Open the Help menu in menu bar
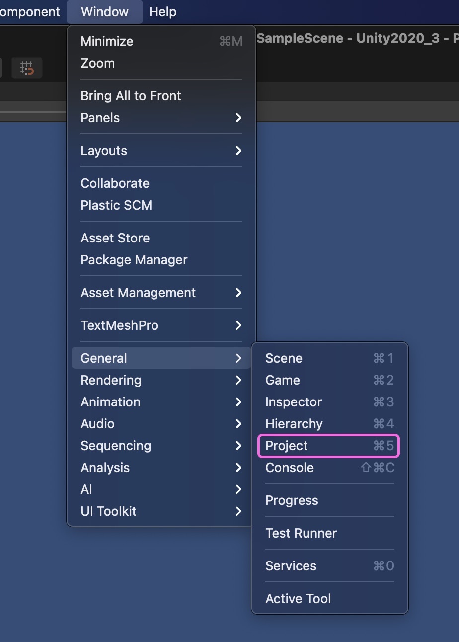 coord(163,11)
